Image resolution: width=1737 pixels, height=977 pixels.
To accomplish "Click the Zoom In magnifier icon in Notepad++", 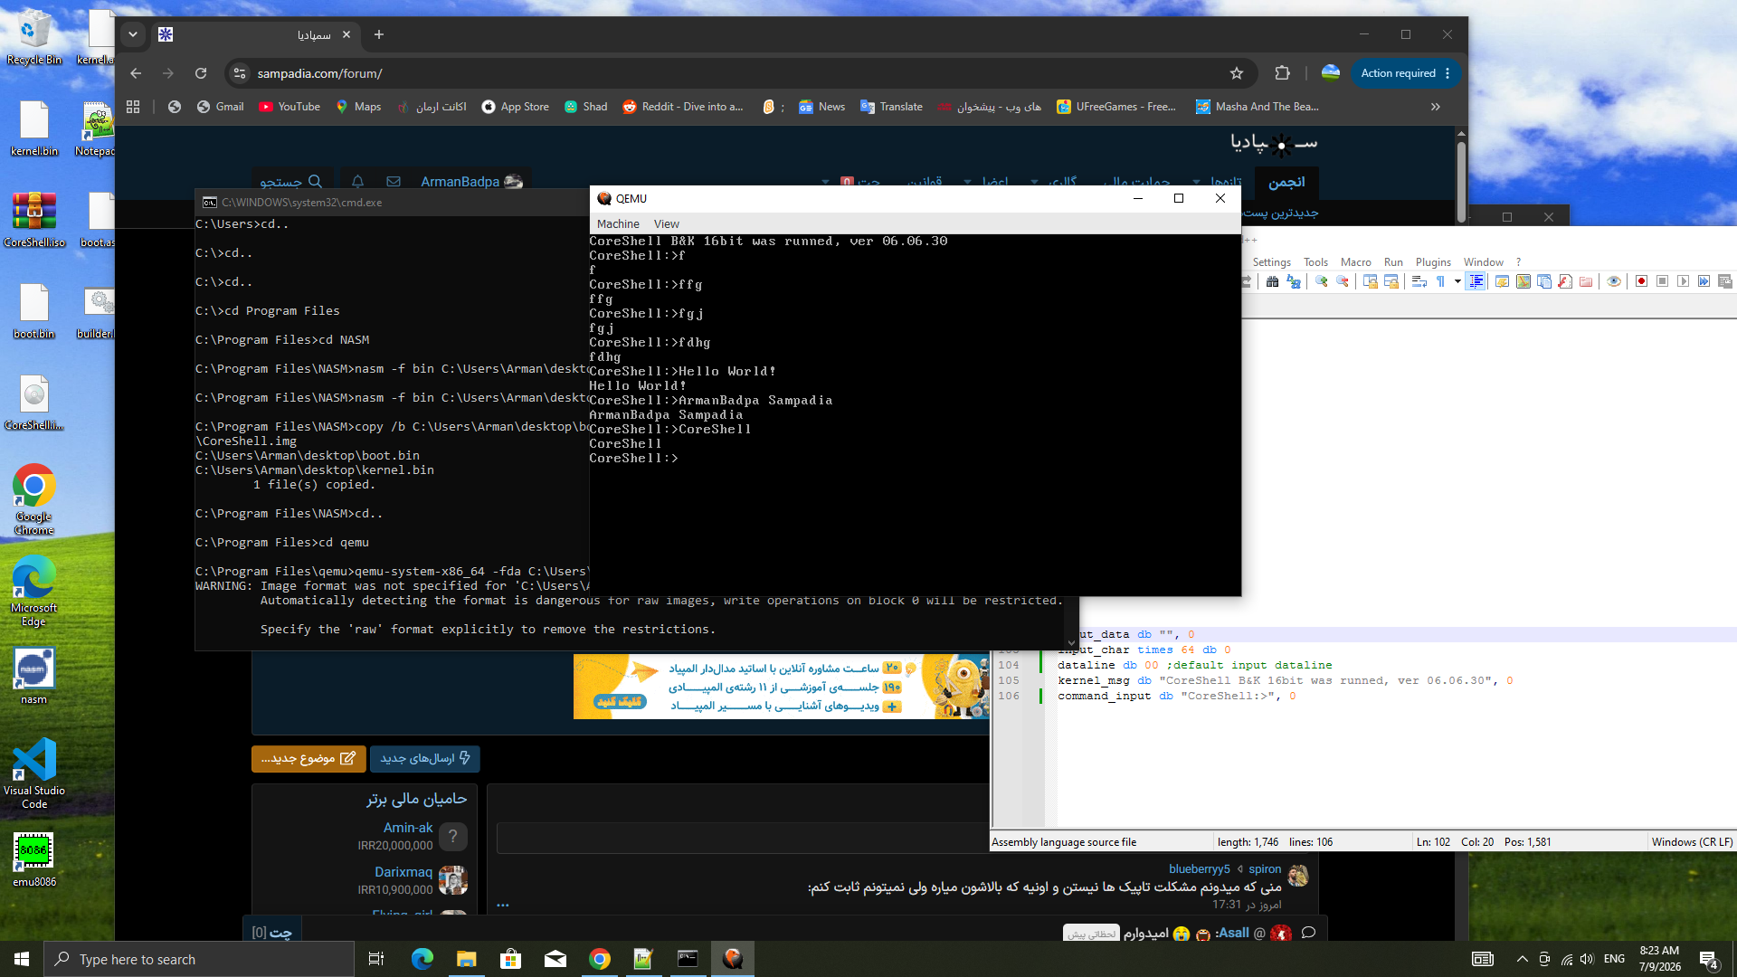I will coord(1322,281).
